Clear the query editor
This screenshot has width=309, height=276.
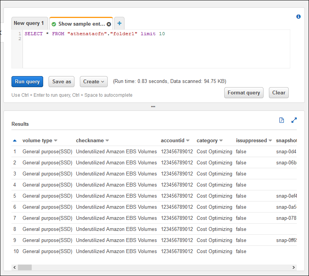tap(278, 93)
